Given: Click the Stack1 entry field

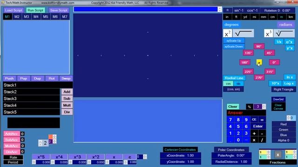Looking at the screenshot, I should (x=38, y=85).
